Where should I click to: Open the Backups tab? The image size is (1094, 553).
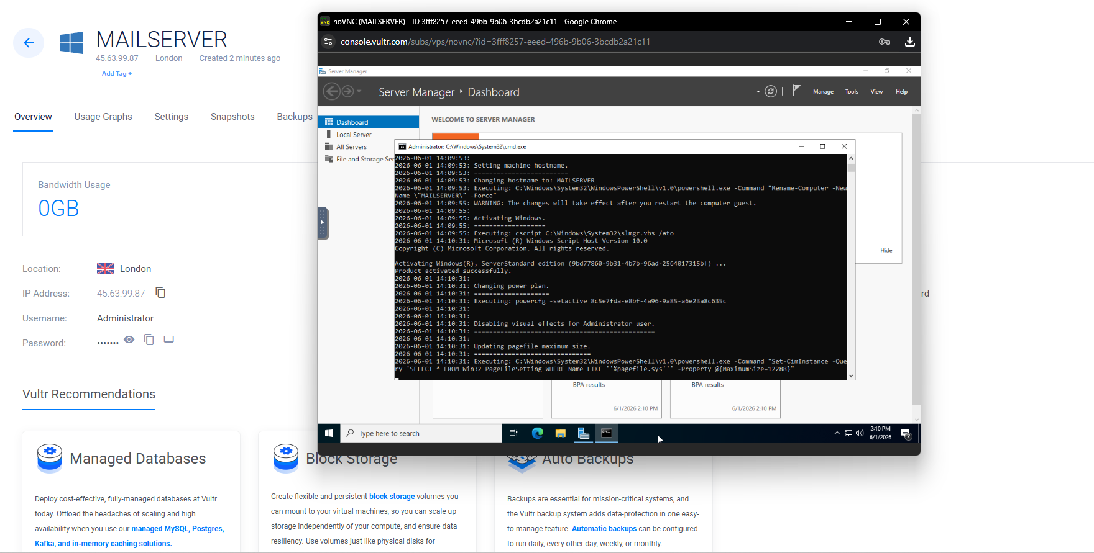[x=295, y=117]
